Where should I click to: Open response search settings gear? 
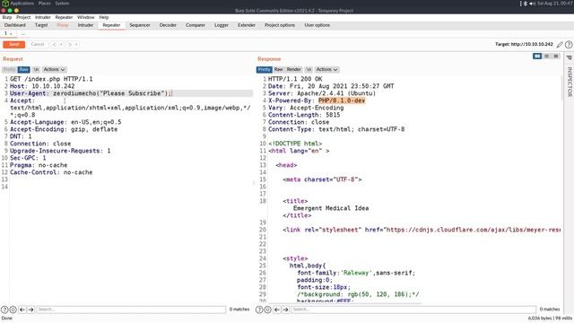[267, 310]
